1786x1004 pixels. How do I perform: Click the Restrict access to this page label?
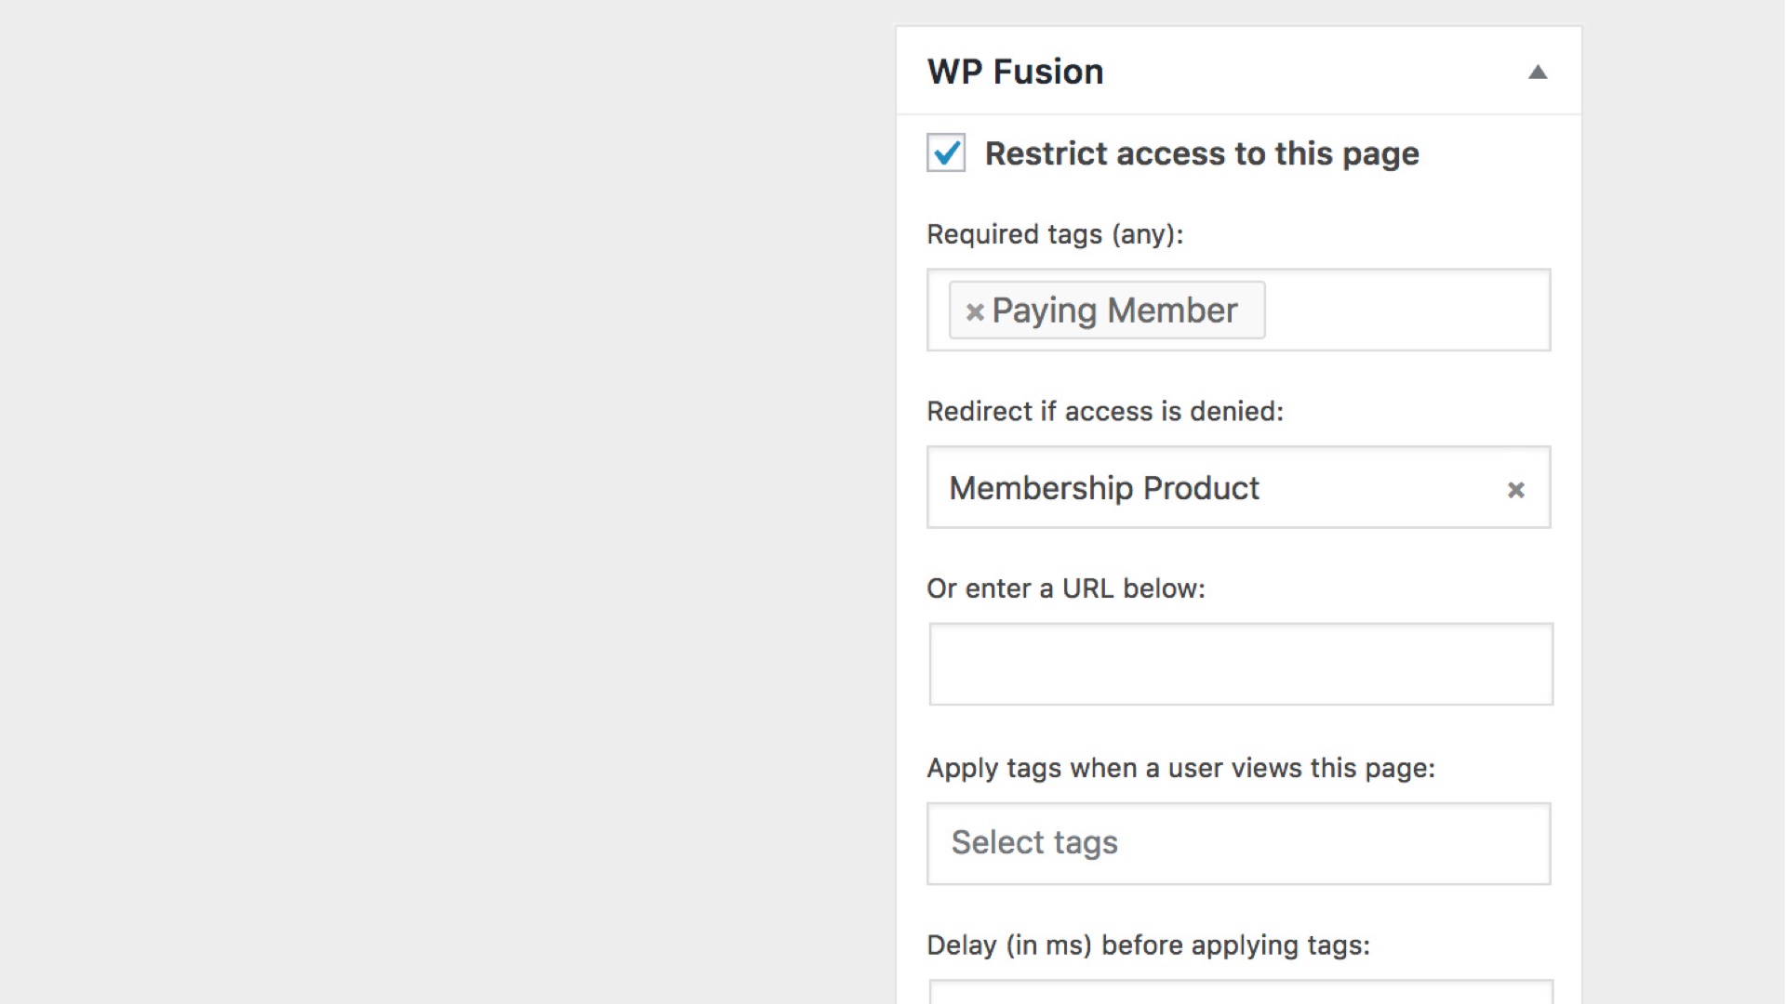1201,153
